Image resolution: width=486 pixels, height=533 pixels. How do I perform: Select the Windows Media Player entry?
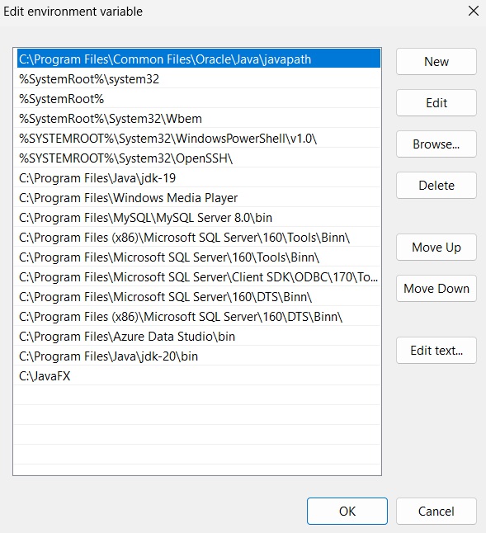[199, 197]
